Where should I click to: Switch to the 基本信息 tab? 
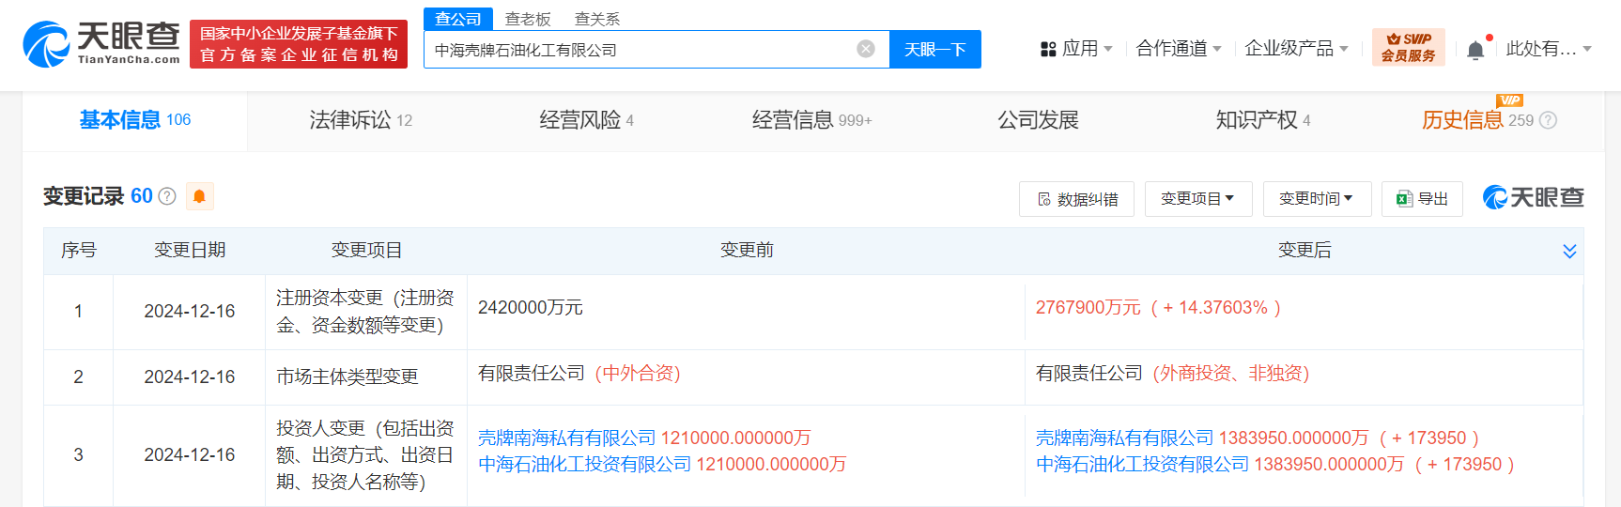[135, 120]
